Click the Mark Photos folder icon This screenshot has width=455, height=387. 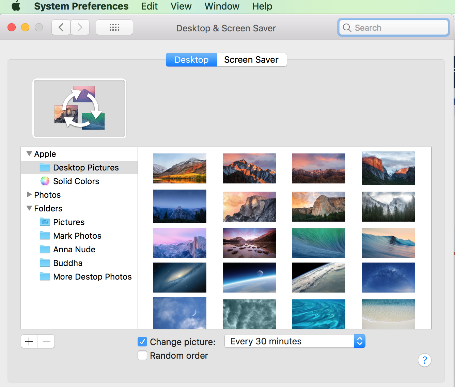click(45, 236)
